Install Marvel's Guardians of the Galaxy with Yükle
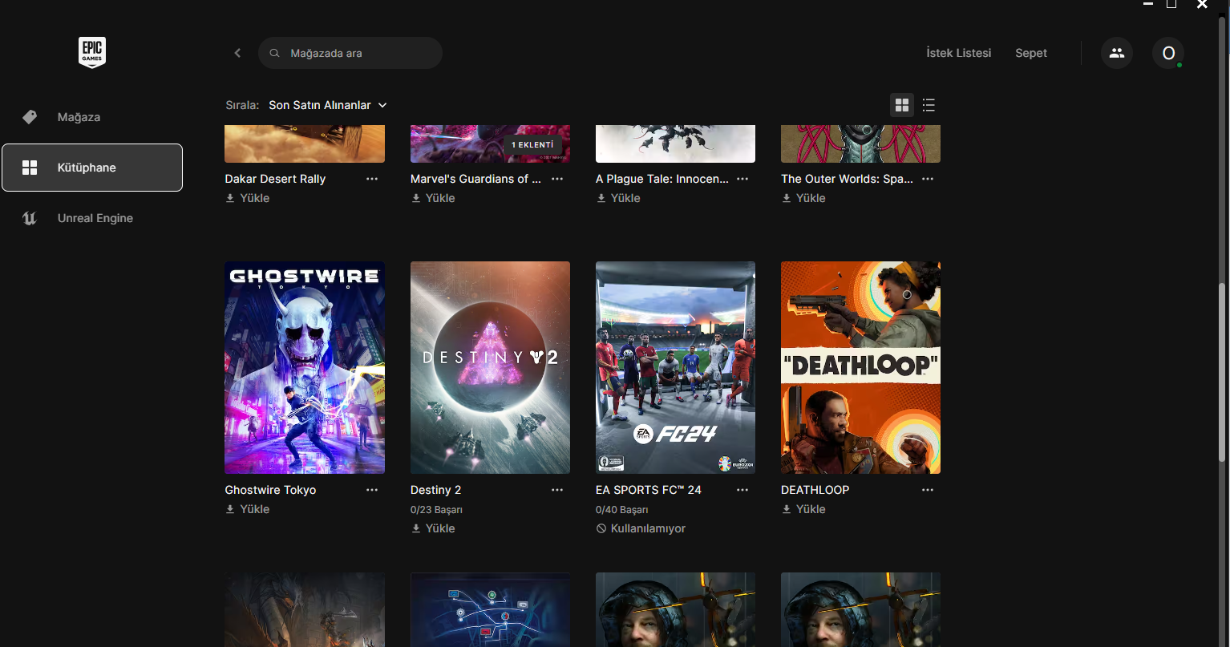This screenshot has width=1230, height=647. click(432, 198)
